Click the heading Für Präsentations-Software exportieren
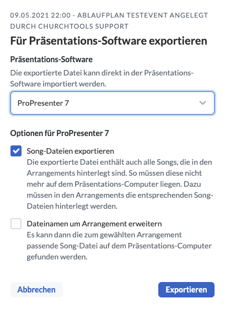Viewport: 225px width, 309px height. click(x=109, y=41)
